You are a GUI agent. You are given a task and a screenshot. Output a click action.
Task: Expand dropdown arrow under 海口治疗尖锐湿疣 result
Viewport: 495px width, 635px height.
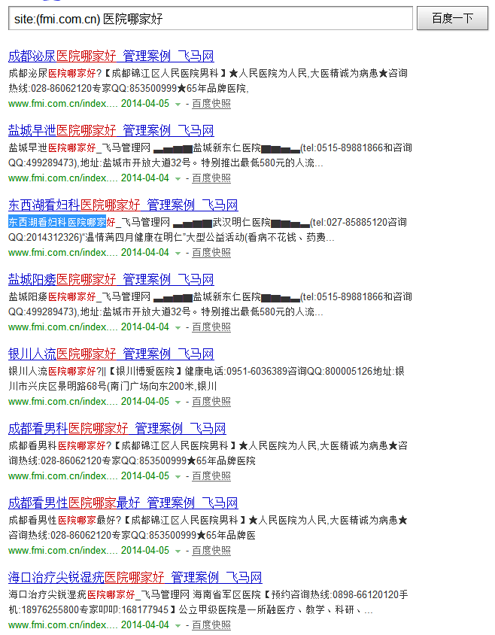click(x=178, y=626)
